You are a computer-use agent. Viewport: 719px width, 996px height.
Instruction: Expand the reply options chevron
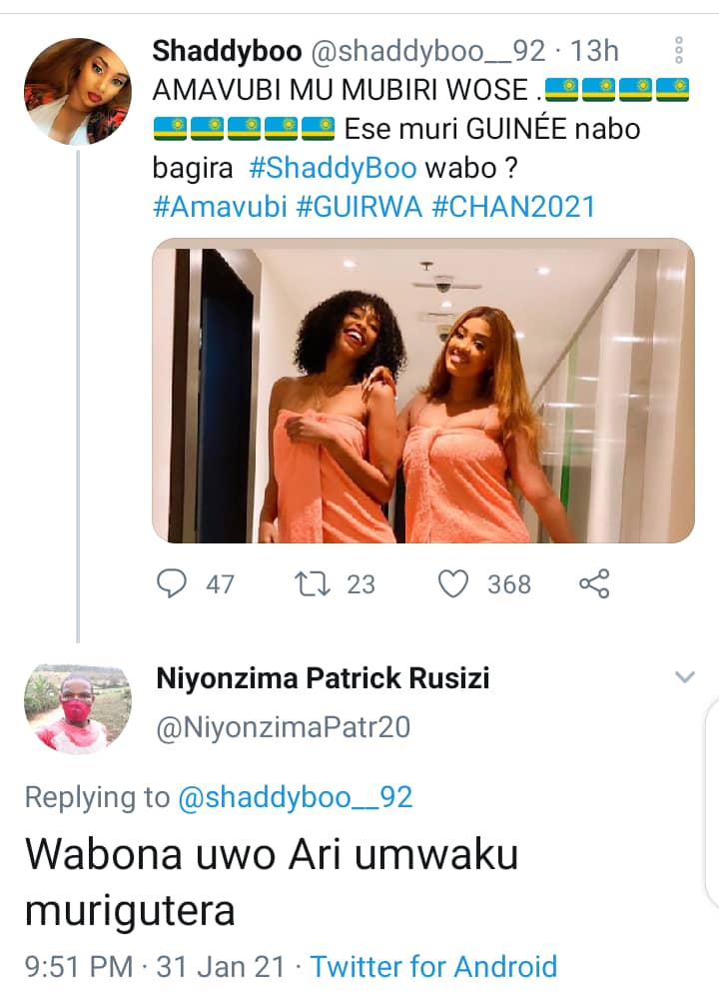[x=684, y=678]
